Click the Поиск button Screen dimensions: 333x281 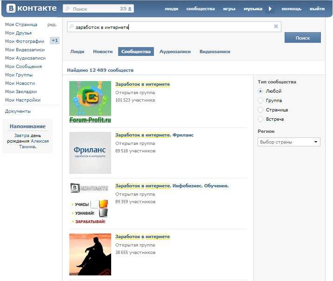point(303,38)
